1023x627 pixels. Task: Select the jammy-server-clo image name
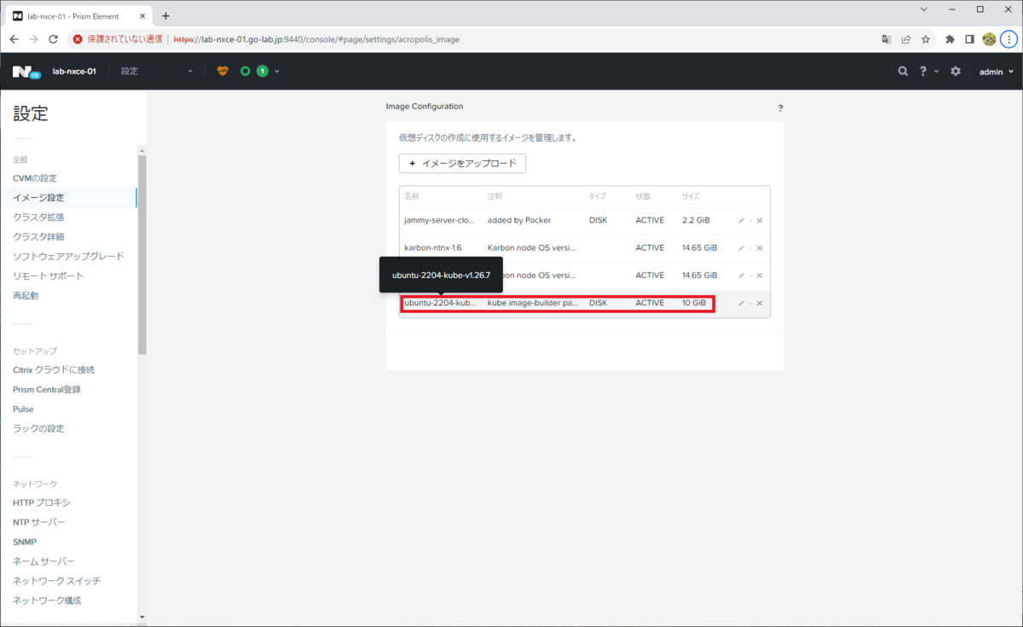[x=439, y=221]
